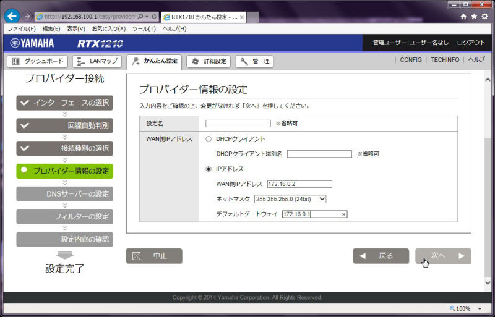Click the browser forward arrow button
Viewport: 495px width, 317px height.
[x=27, y=17]
